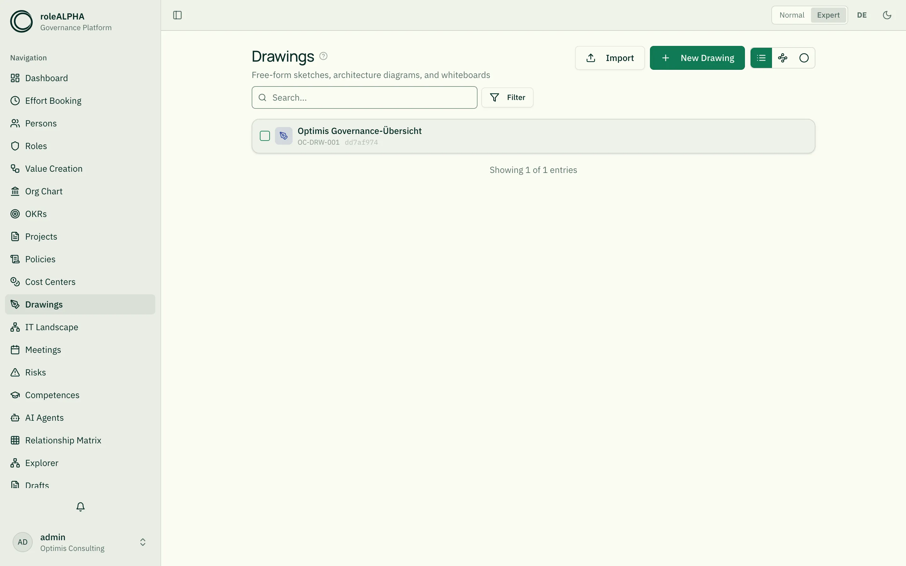Open IT Landscape

click(80, 327)
